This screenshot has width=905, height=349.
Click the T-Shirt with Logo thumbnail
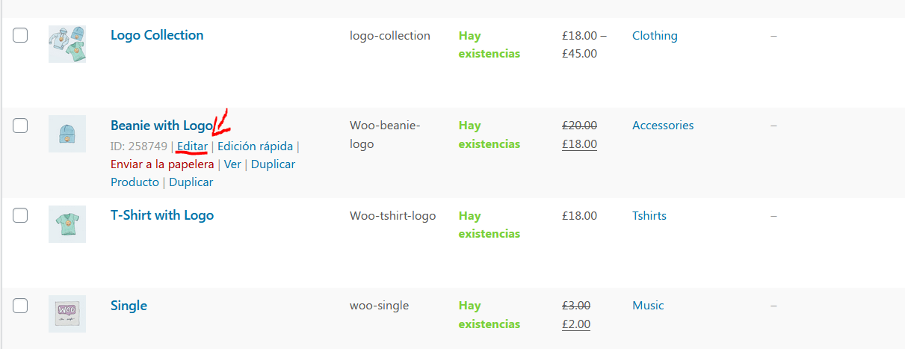(67, 224)
